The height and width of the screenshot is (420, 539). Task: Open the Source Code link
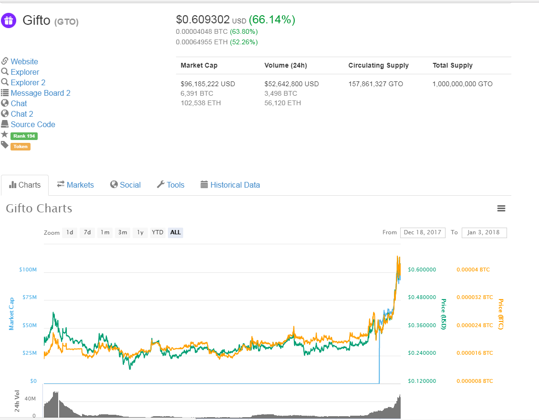33,124
